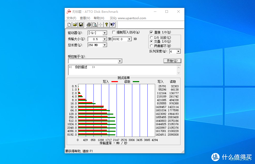255x164 pixels.
Task: Uncheck the 直接 I/O checkbox
Action: click(151, 32)
